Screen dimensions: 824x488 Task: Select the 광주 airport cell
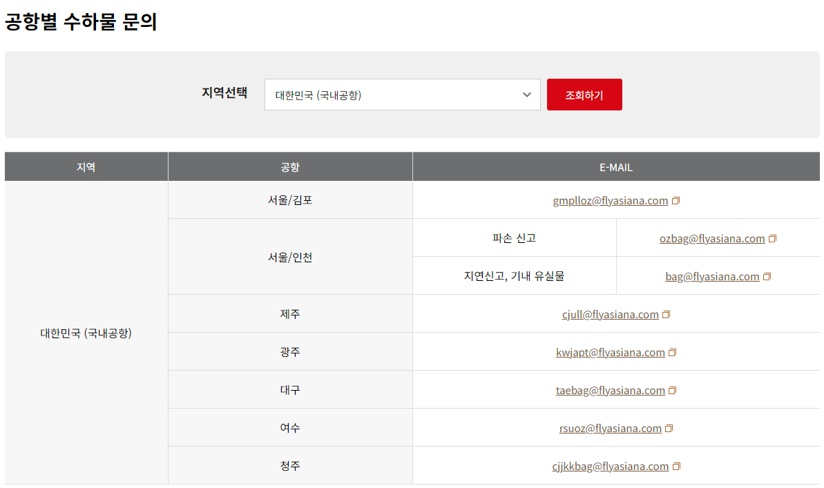tap(290, 351)
